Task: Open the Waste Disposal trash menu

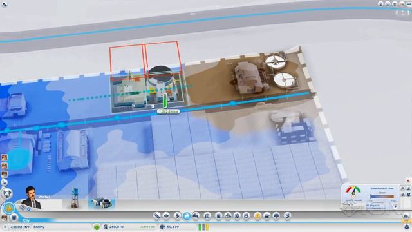Action: 219,216
